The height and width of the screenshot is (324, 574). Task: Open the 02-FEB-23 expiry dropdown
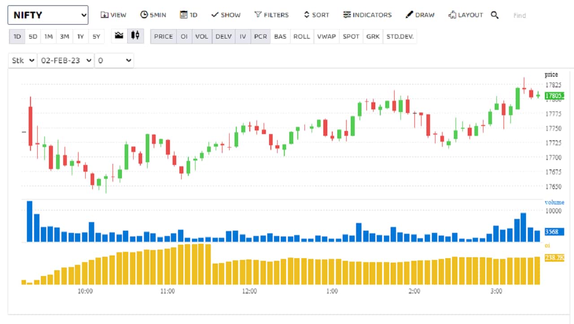(65, 60)
